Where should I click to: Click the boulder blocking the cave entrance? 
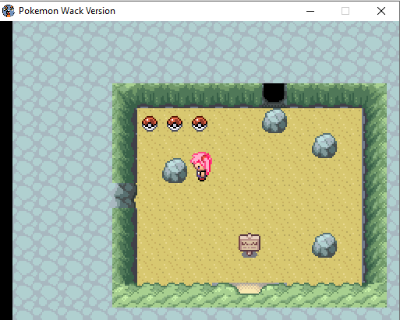(x=274, y=121)
